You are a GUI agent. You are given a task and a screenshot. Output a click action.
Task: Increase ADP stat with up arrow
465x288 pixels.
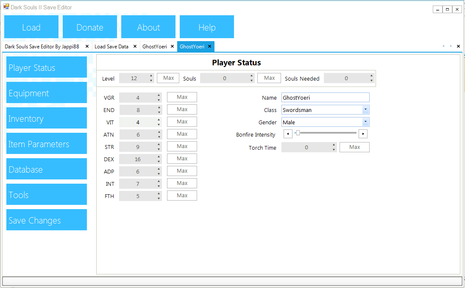click(159, 169)
